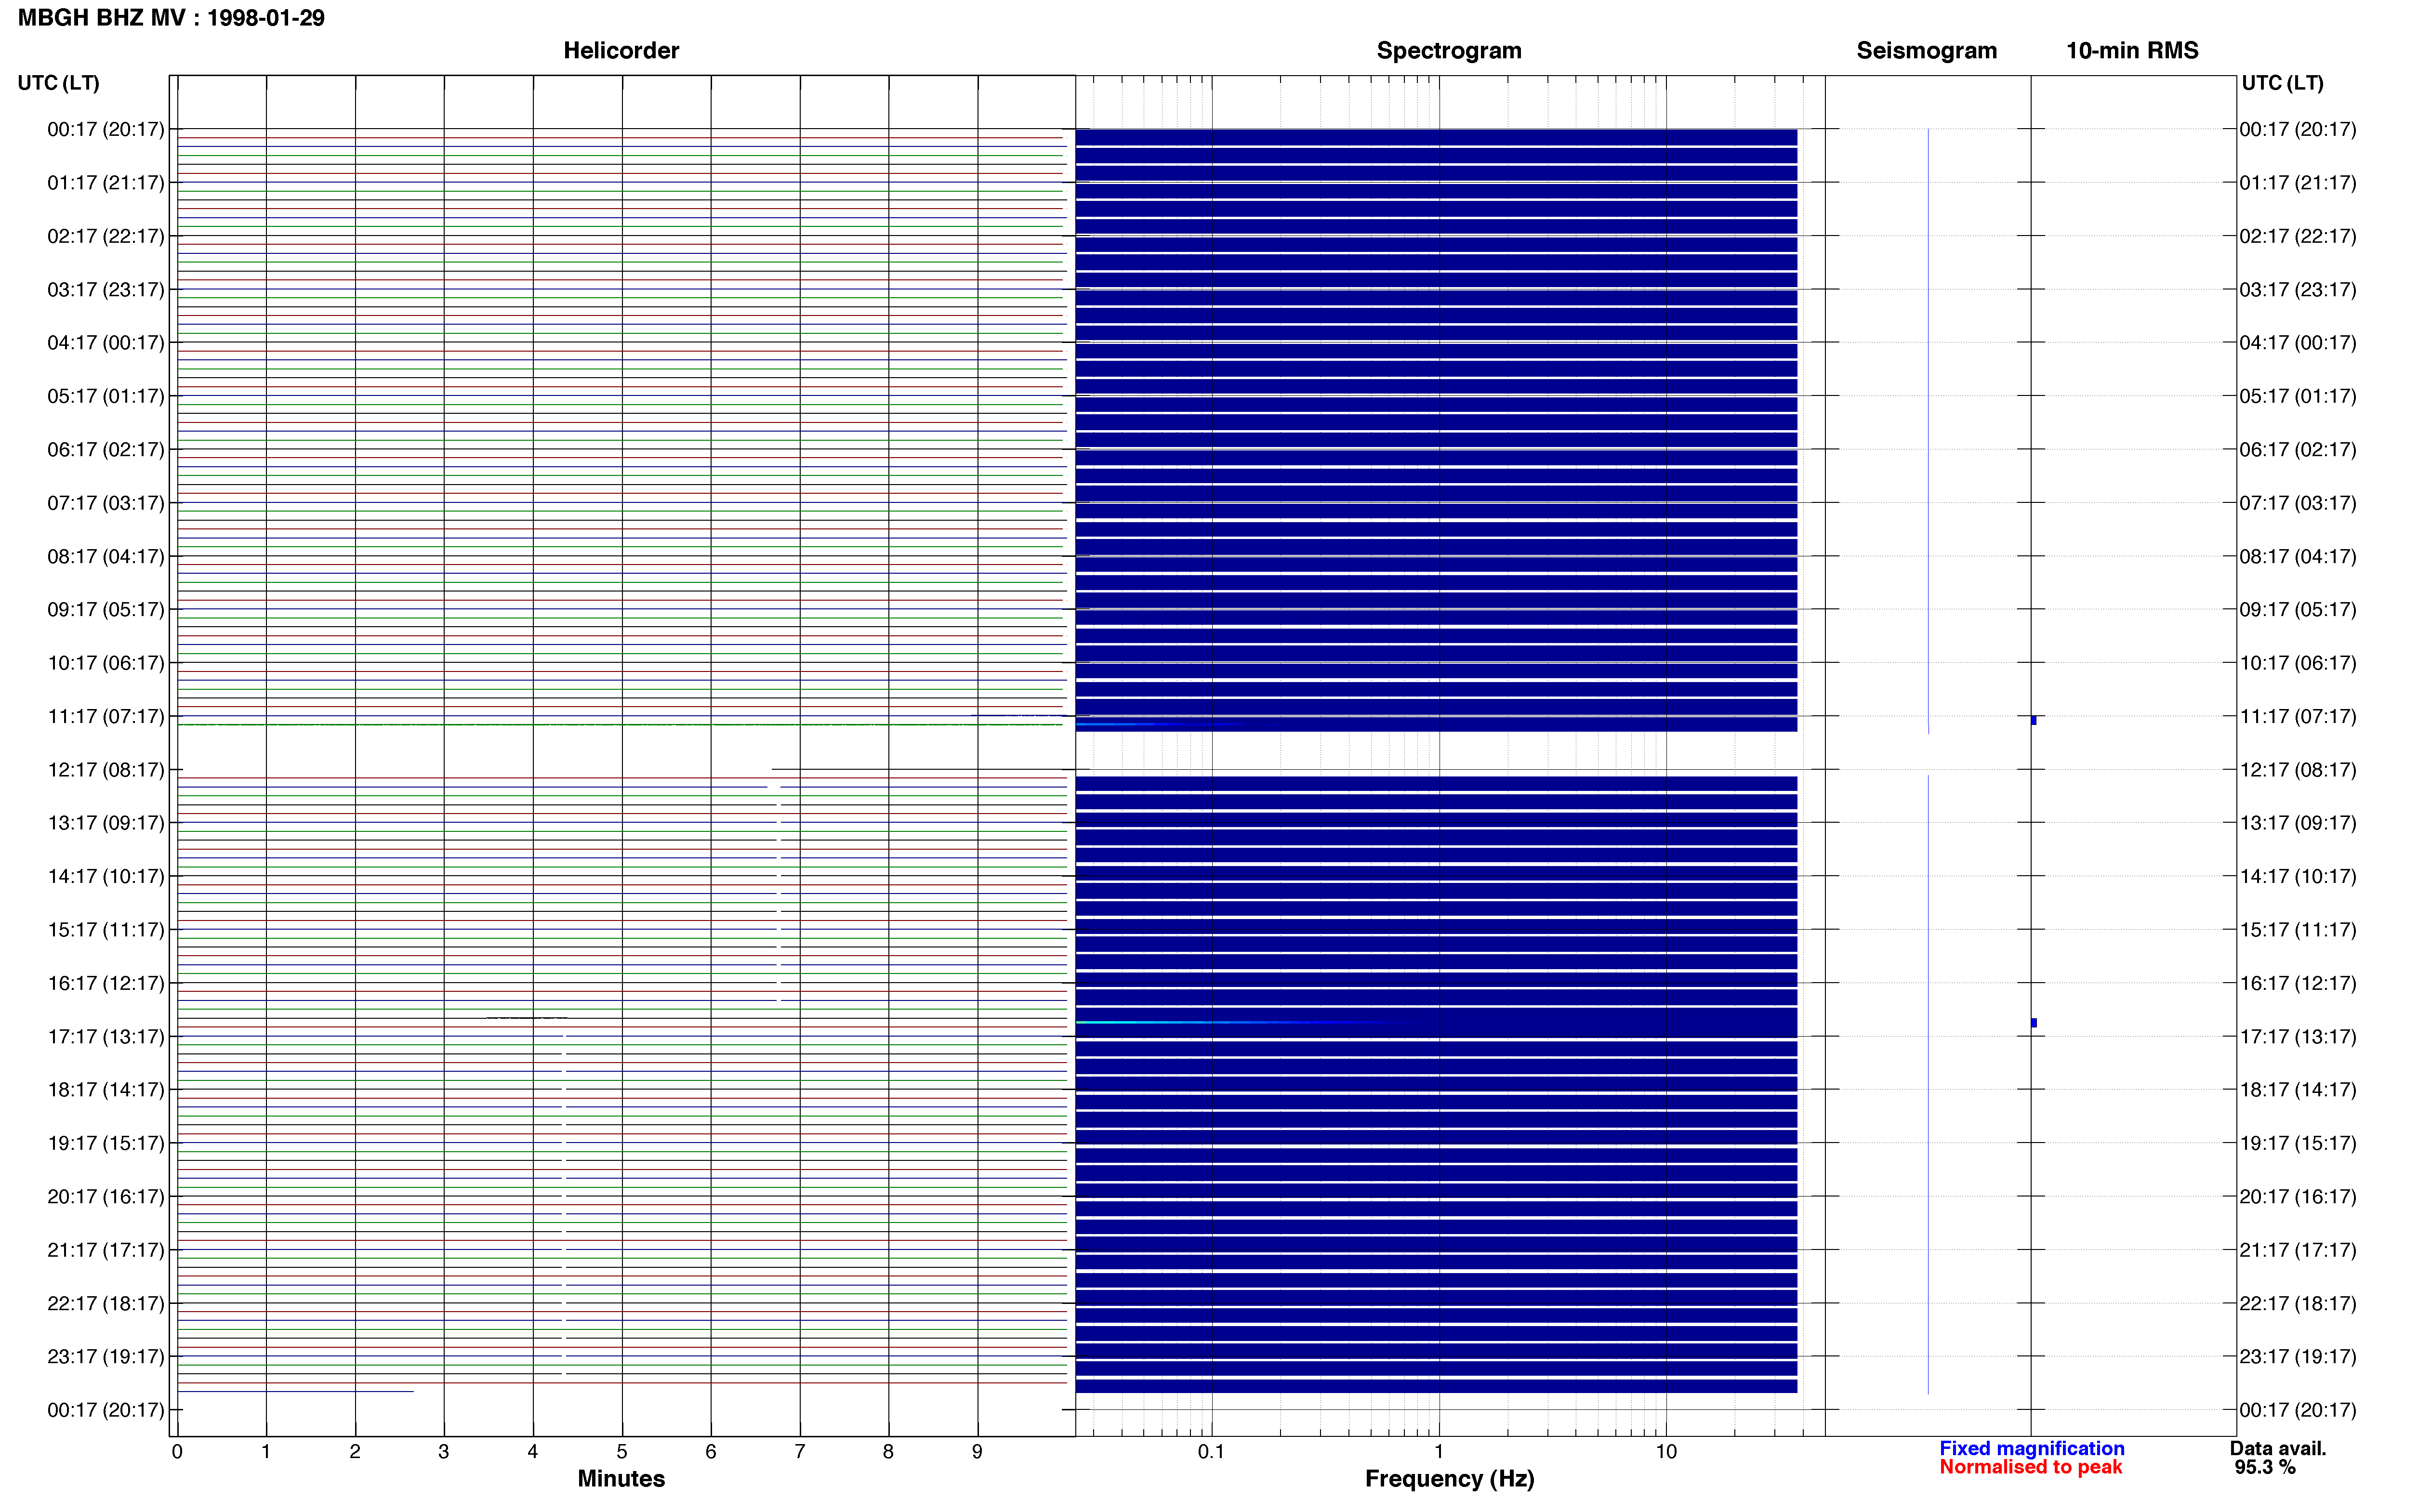Select the Spectrogram panel heading
2418x1512 pixels.
point(1449,51)
